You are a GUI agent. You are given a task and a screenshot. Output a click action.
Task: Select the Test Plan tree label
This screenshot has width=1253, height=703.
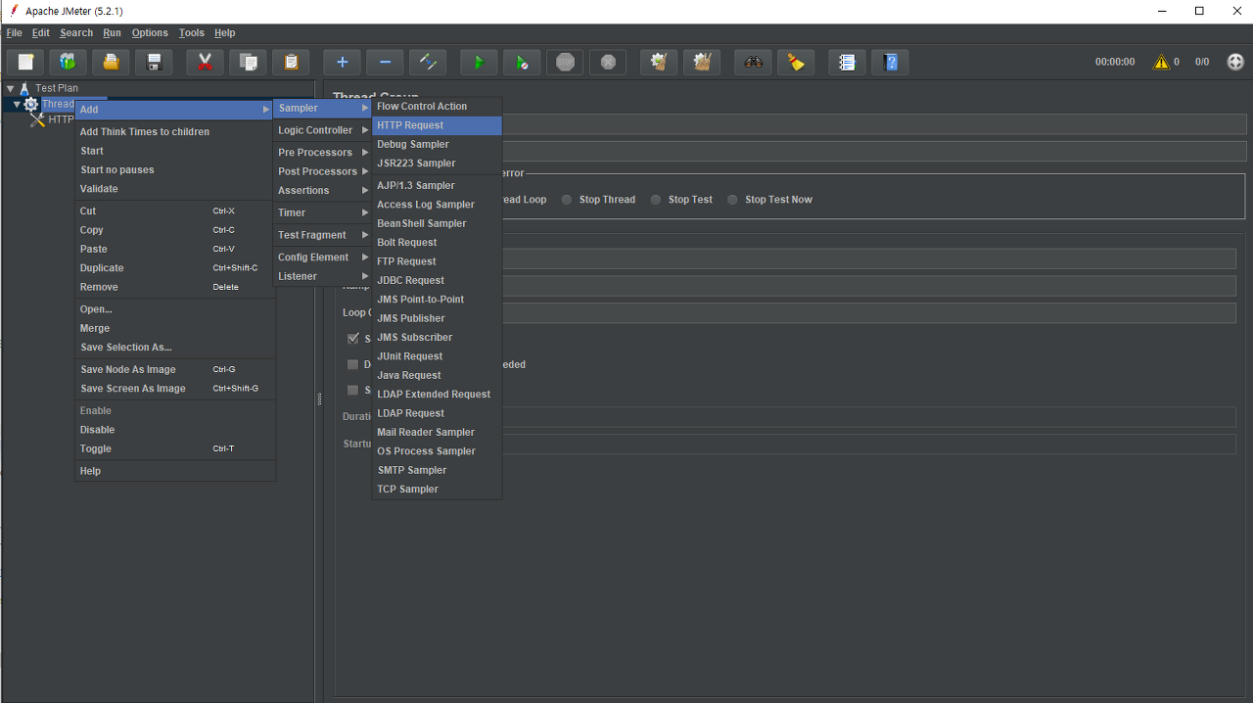[57, 88]
